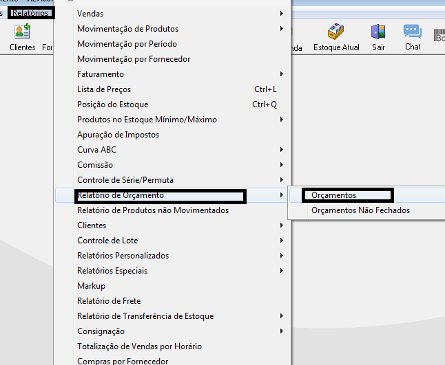Viewport: 445px width, 365px height.
Task: Expand the Curva ABC submenu arrow
Action: click(282, 150)
